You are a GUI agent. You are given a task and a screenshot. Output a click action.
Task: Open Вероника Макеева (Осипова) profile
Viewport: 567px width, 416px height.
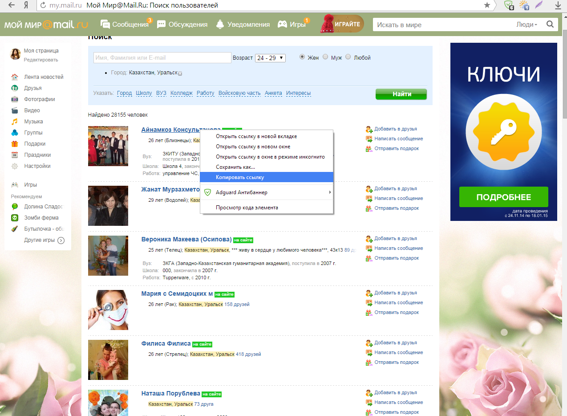click(x=186, y=239)
